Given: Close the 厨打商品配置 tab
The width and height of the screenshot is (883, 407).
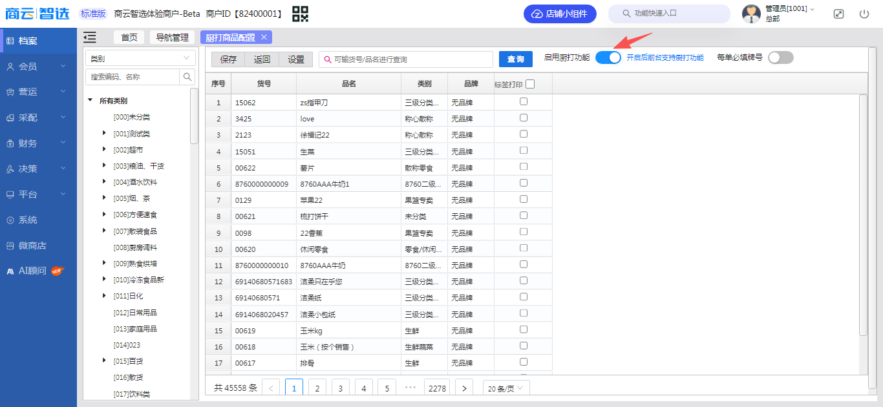Looking at the screenshot, I should click(x=264, y=37).
